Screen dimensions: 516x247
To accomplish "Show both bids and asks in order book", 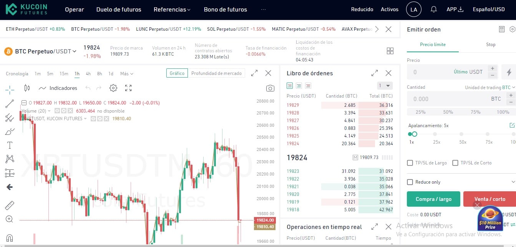I will tap(290, 86).
